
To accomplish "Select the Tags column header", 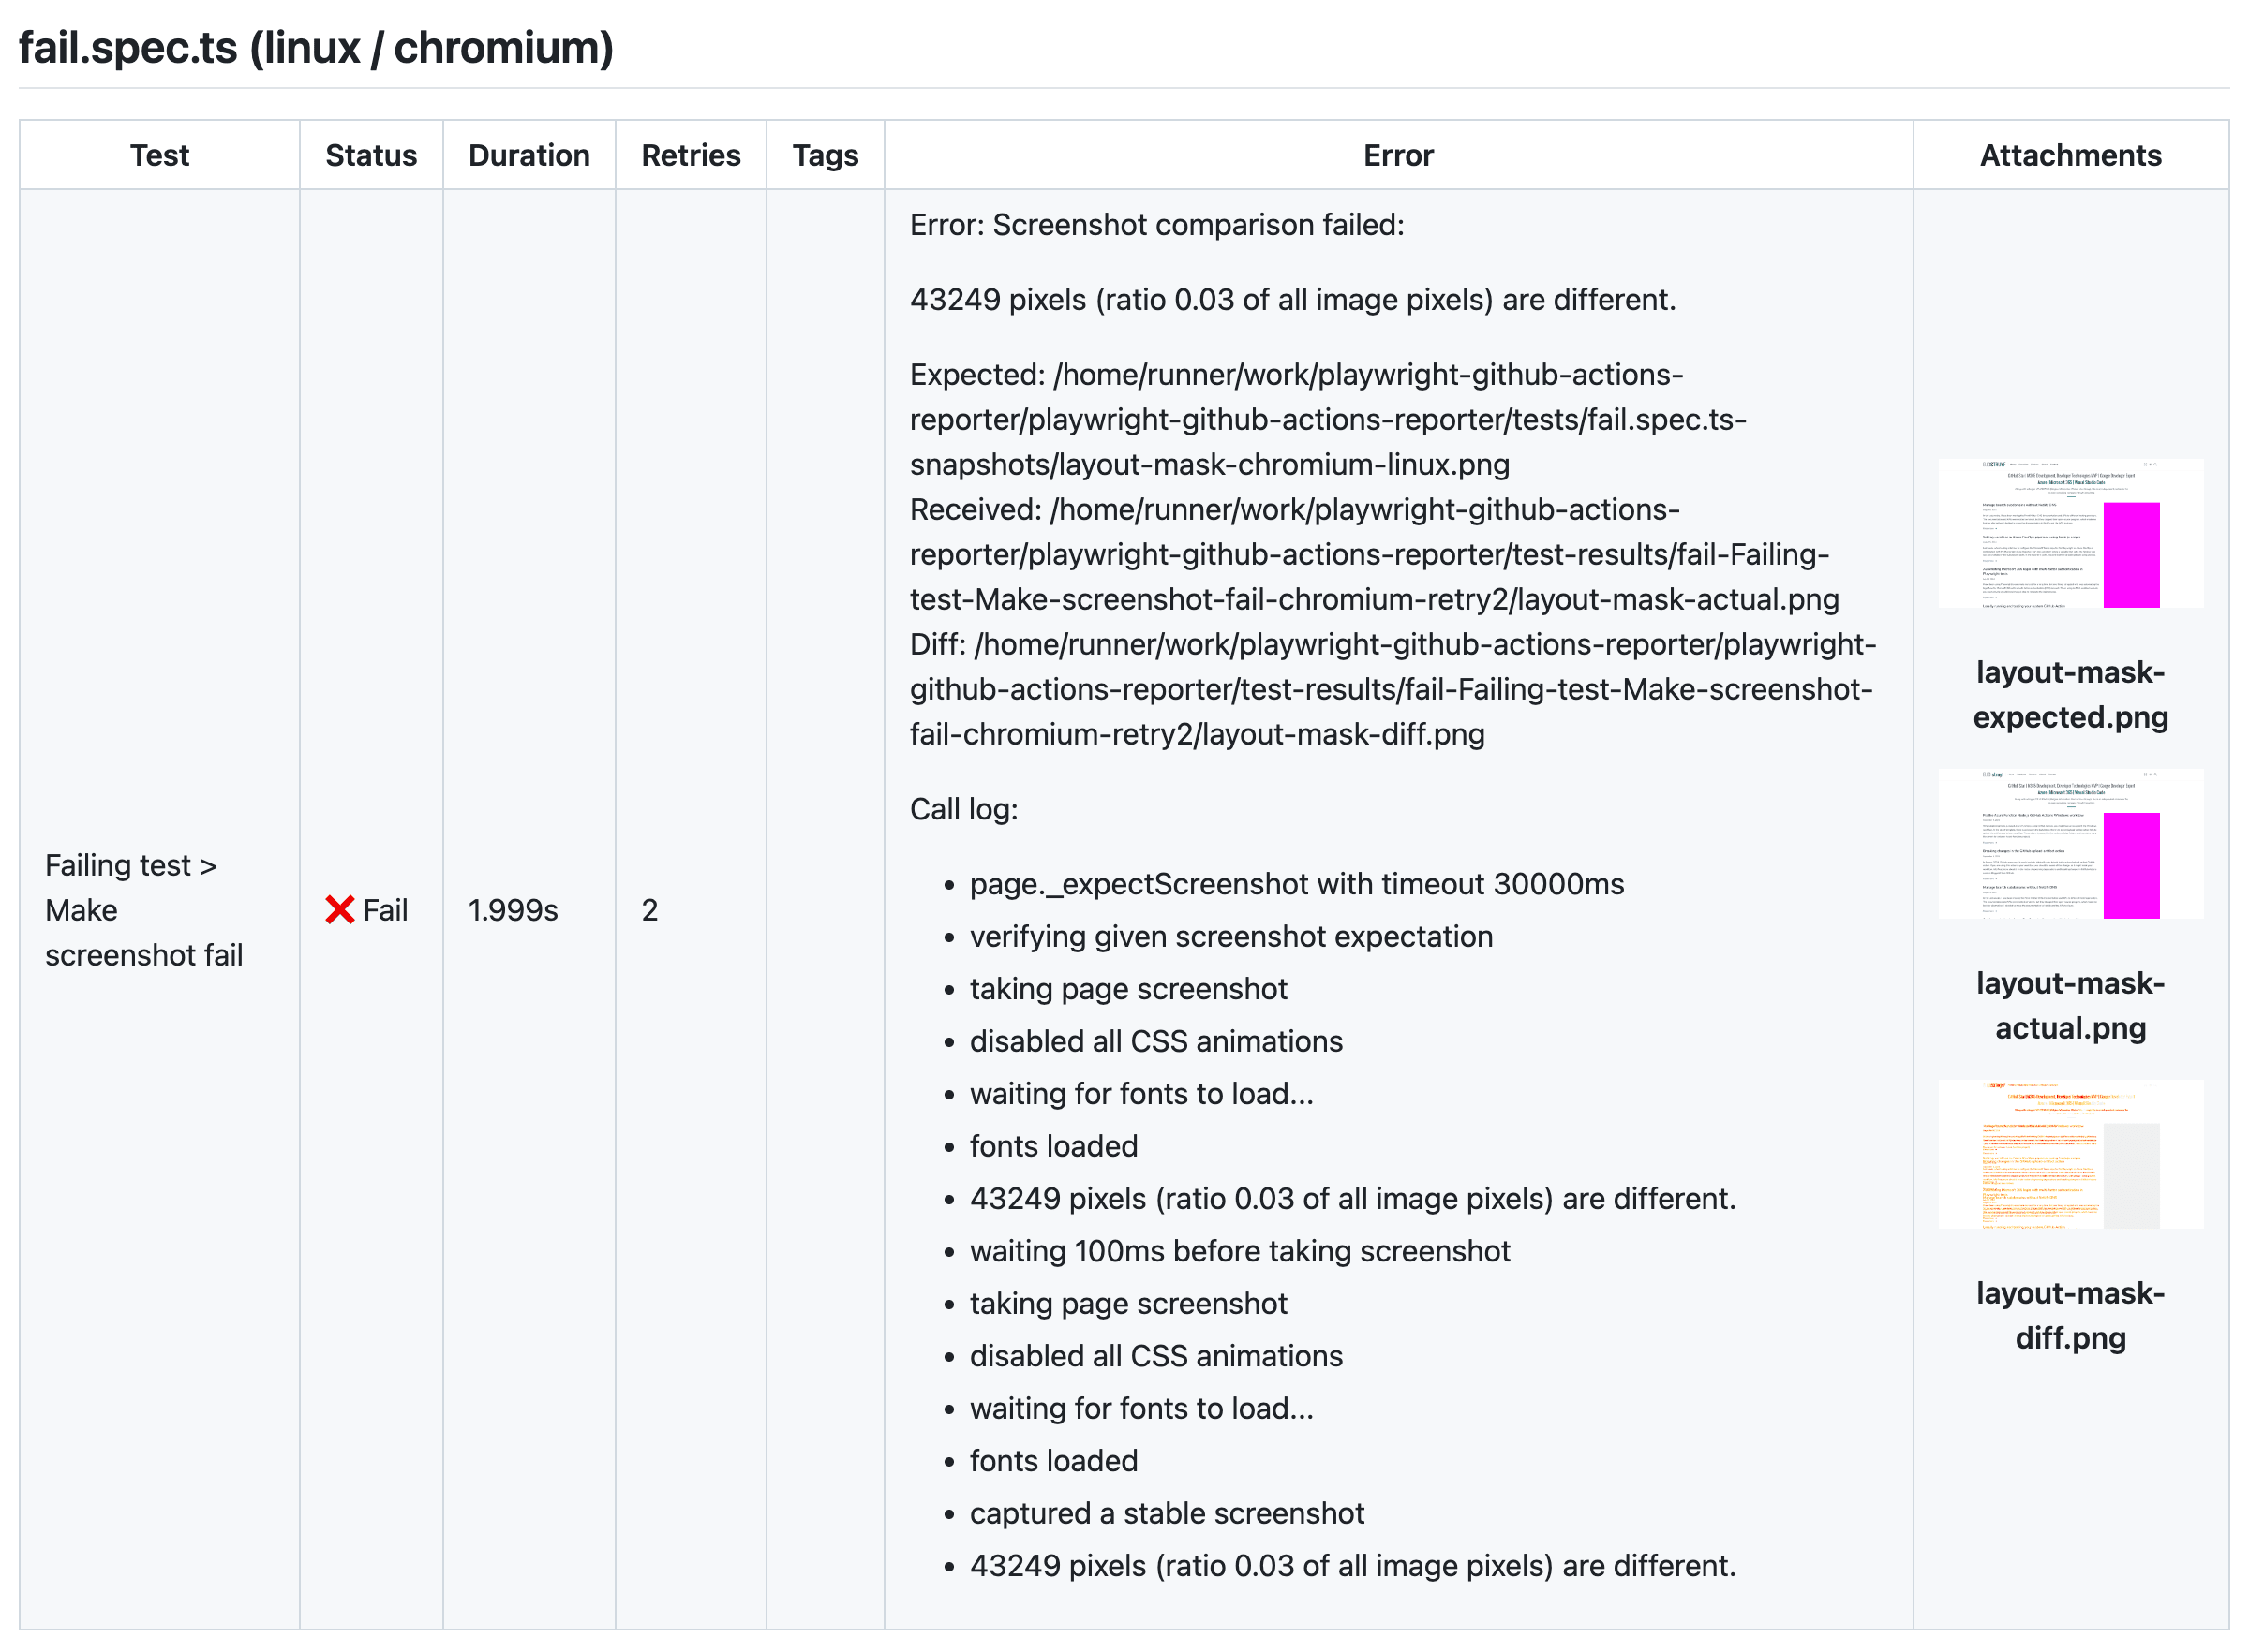I will click(x=825, y=155).
